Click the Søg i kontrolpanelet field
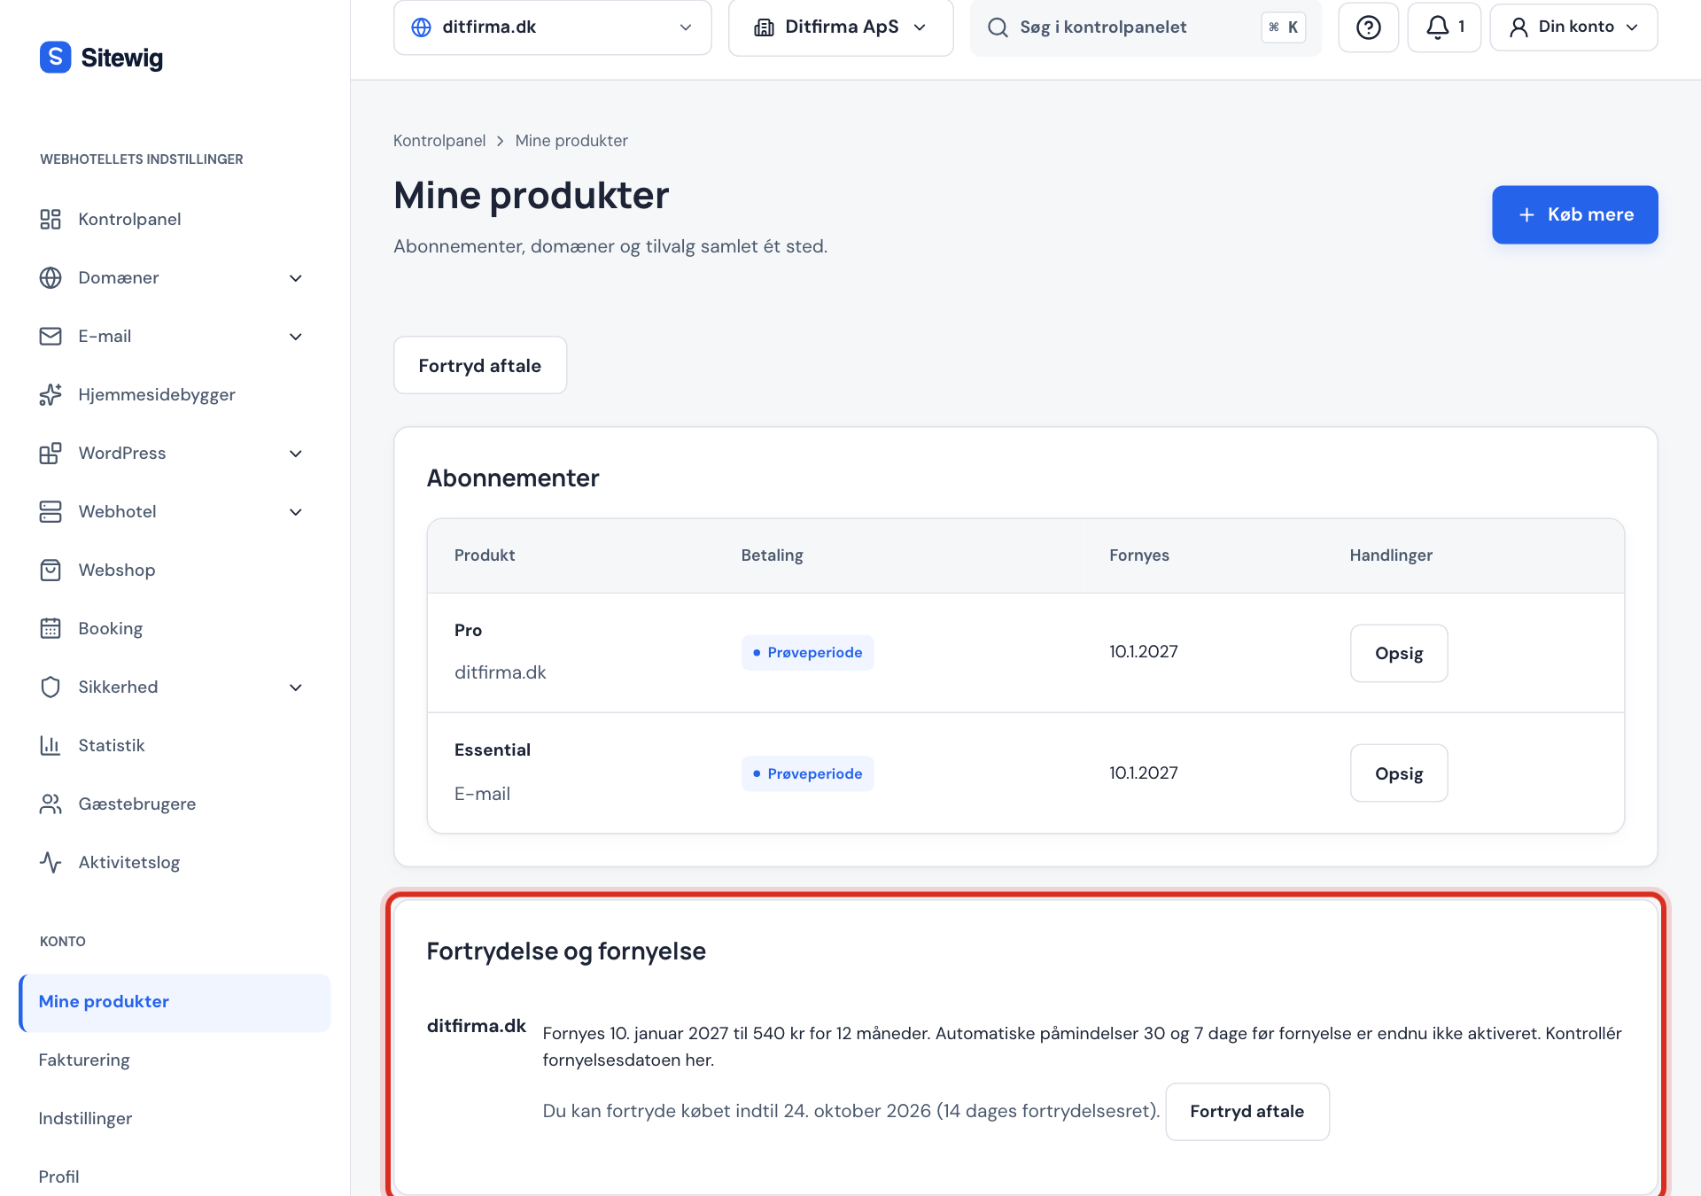Viewport: 1701px width, 1196px height. [1146, 27]
